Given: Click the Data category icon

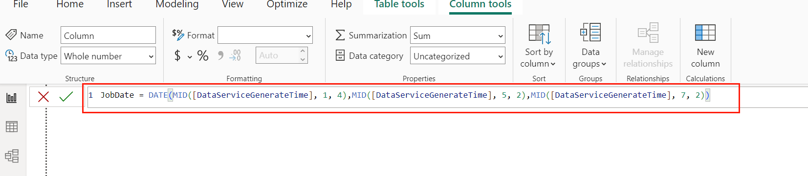Looking at the screenshot, I should (340, 55).
